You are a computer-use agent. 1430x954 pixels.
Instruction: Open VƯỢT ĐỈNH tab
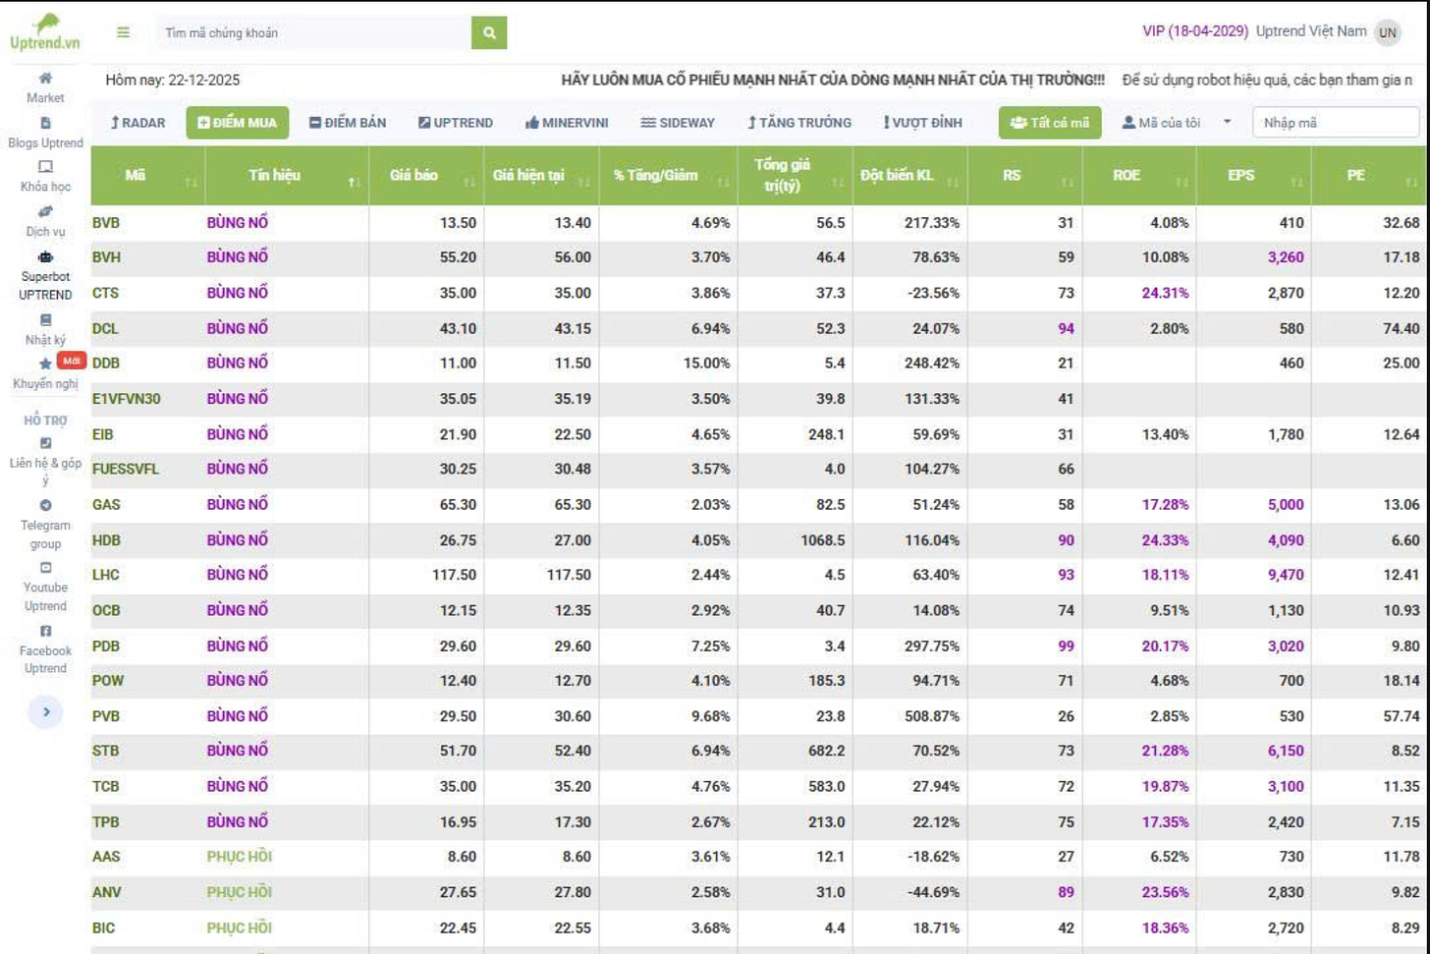(923, 123)
